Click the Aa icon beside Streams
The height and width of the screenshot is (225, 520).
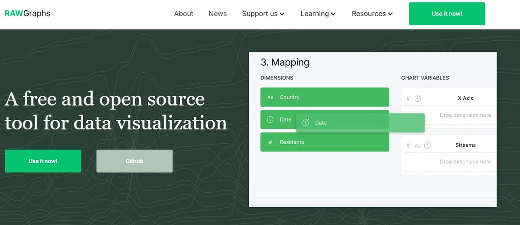[418, 146]
